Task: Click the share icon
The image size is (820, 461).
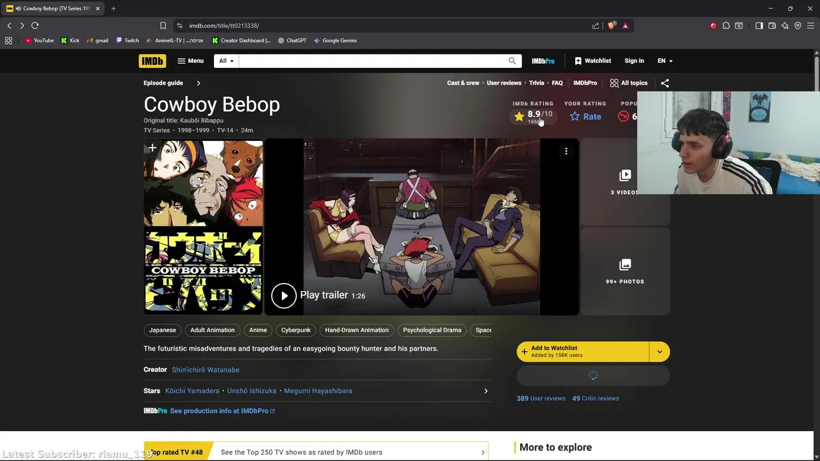Action: point(665,83)
